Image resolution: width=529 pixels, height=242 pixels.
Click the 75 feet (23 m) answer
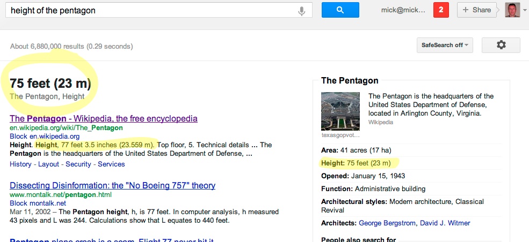click(x=50, y=84)
